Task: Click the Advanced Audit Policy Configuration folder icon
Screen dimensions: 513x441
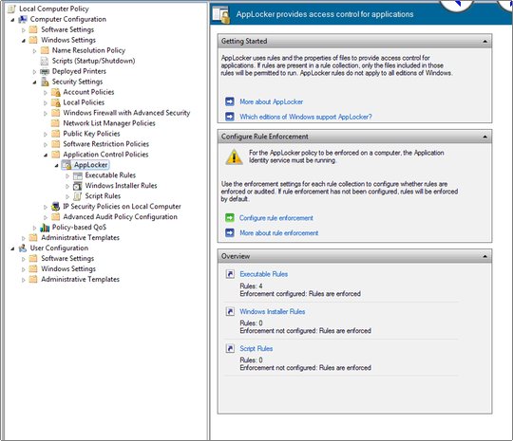Action: pos(56,217)
